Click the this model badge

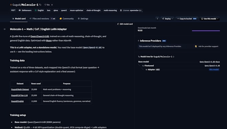click(x=214, y=69)
